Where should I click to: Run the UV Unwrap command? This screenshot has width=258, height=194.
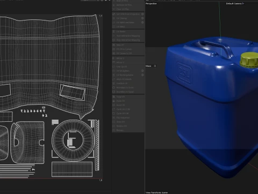coord(126,18)
